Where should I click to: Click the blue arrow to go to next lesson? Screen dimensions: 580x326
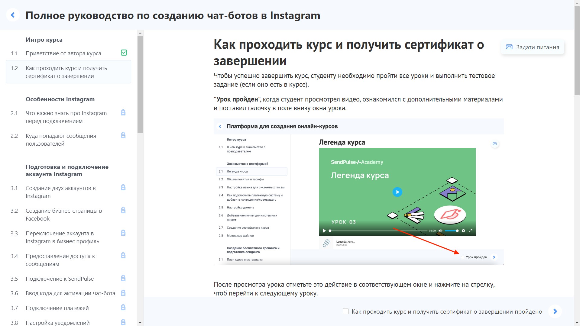(555, 311)
